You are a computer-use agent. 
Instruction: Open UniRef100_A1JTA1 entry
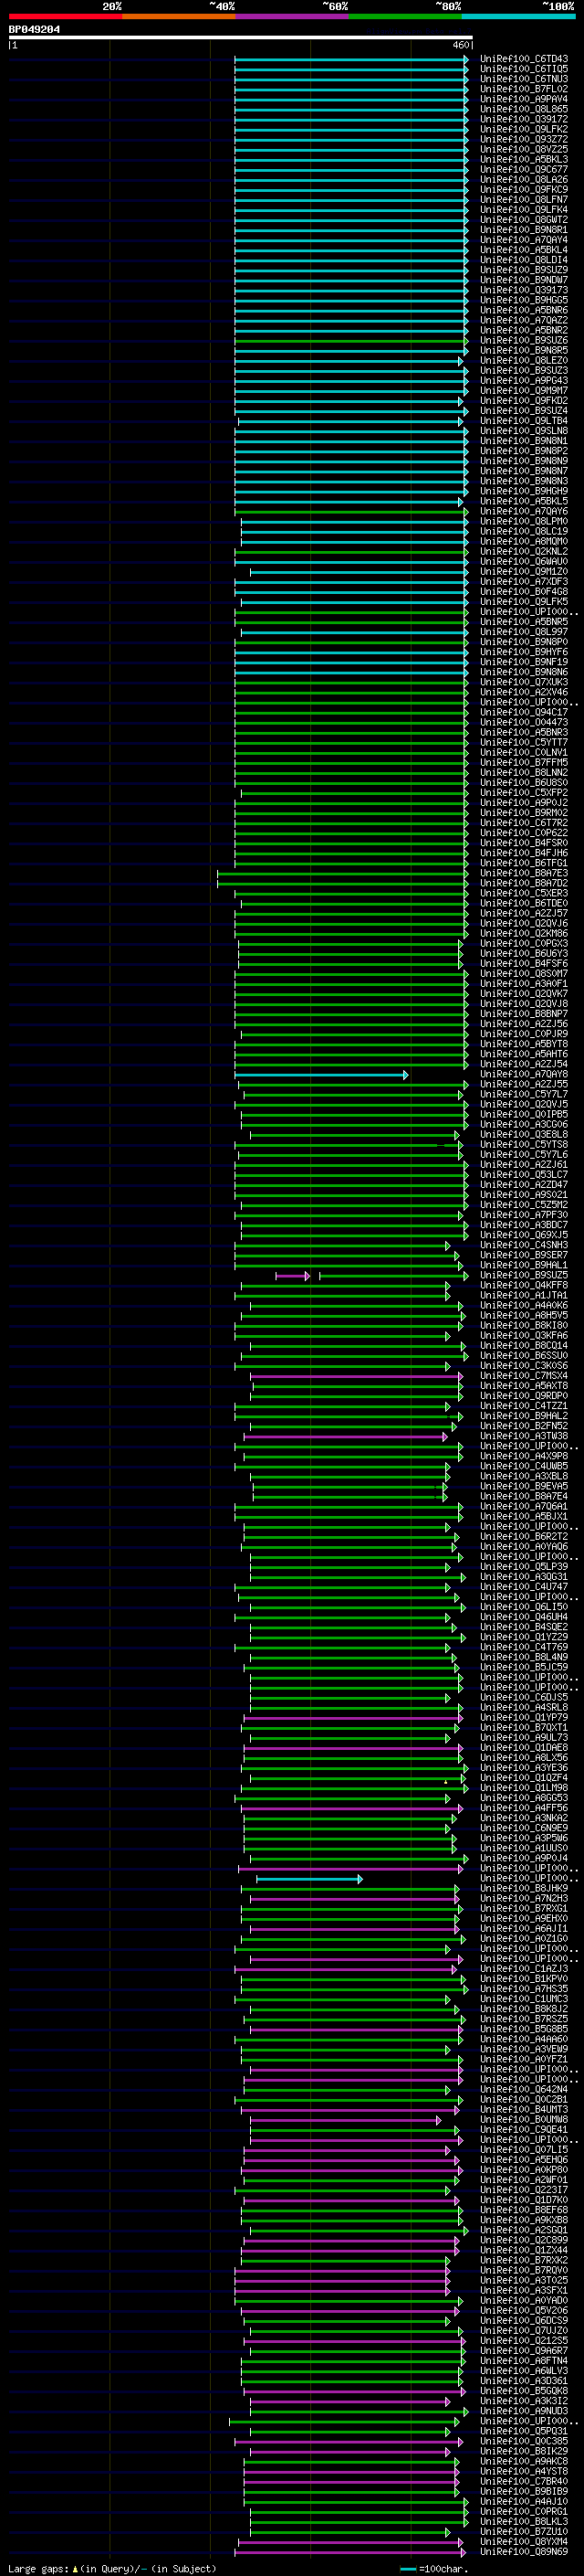(524, 1296)
